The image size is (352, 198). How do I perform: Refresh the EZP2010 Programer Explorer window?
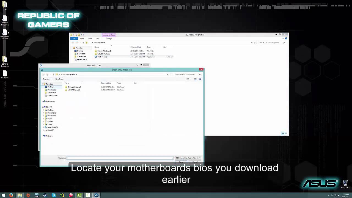tap(255, 43)
